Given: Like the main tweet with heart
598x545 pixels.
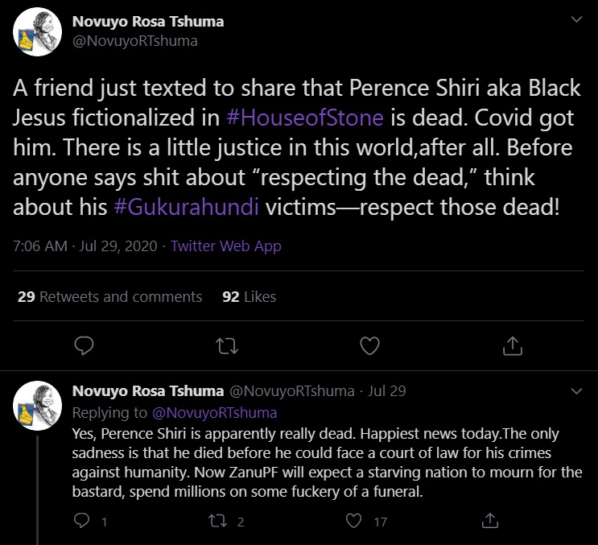Looking at the screenshot, I should (x=369, y=345).
